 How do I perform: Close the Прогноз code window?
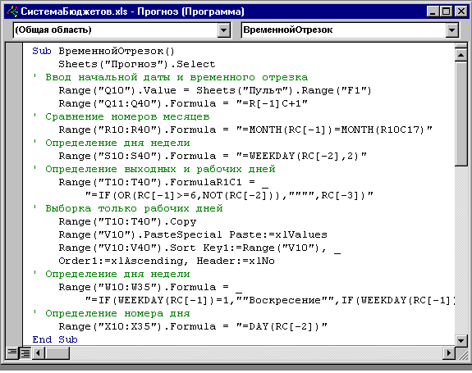point(461,11)
